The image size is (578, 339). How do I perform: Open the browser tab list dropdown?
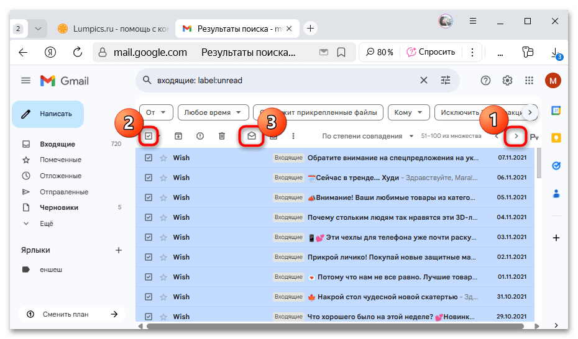pyautogui.click(x=37, y=29)
